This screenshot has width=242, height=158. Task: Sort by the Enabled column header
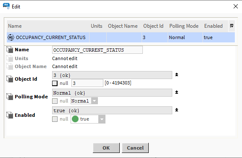215,26
